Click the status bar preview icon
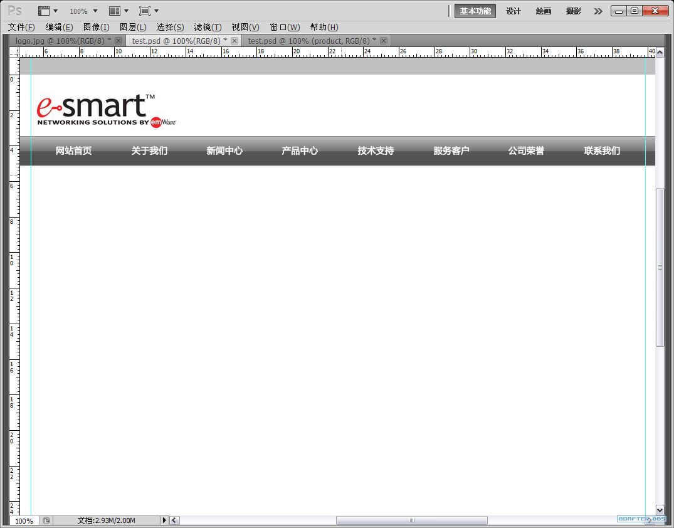 (x=46, y=520)
